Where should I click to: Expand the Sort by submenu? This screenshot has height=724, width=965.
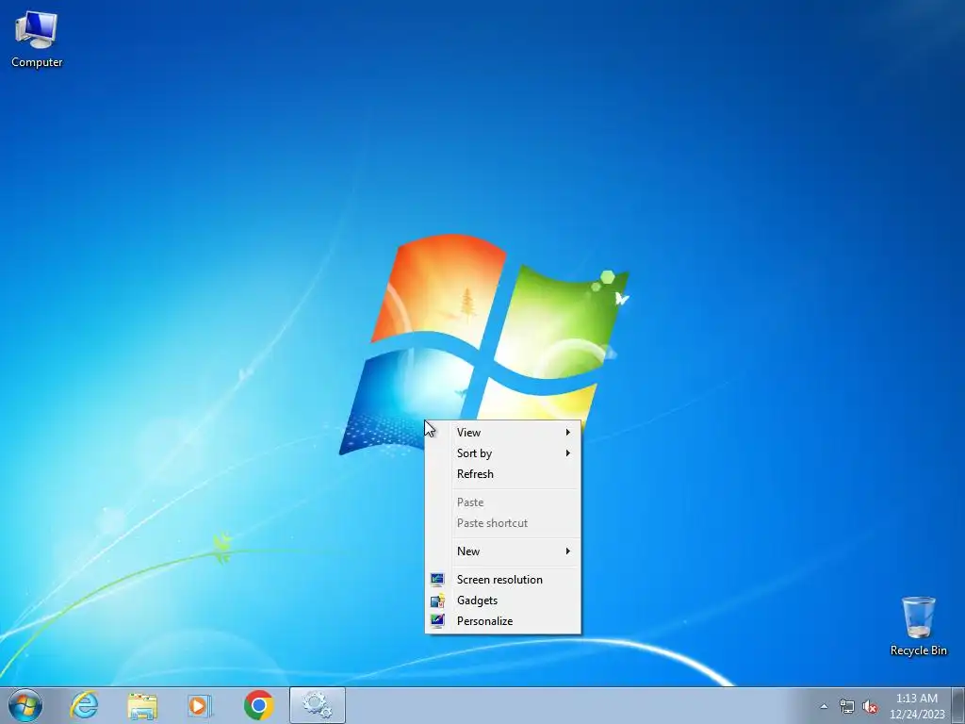[503, 453]
